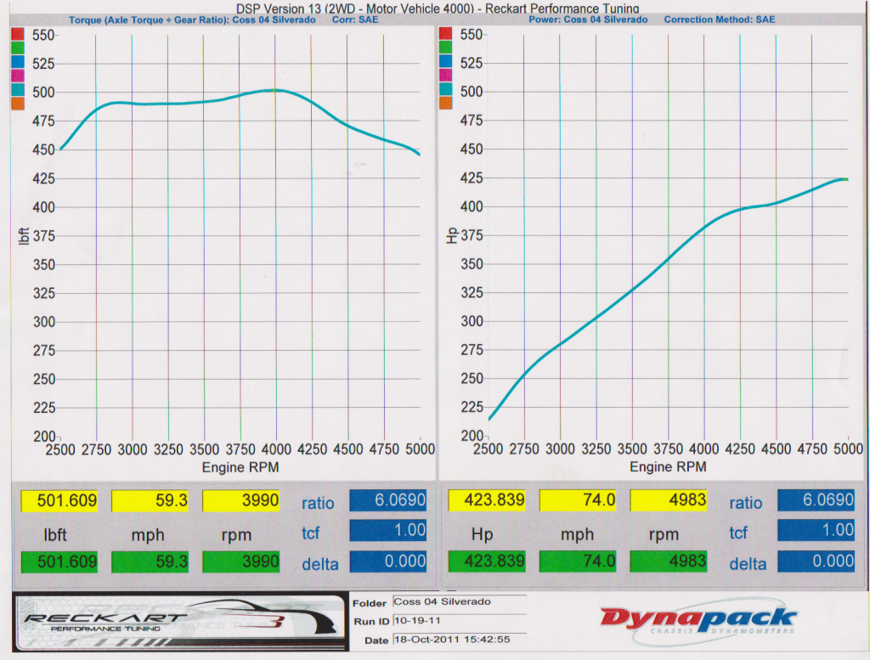Click the red run swatch on power chart
The width and height of the screenshot is (870, 660).
point(445,33)
